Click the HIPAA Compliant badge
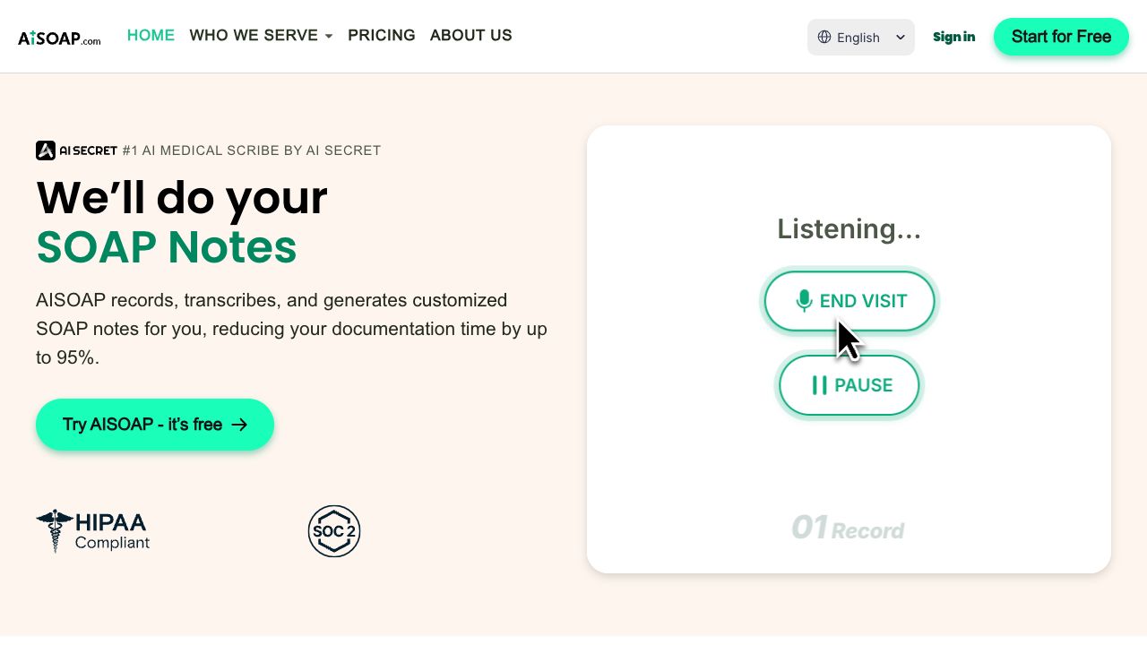 click(93, 530)
